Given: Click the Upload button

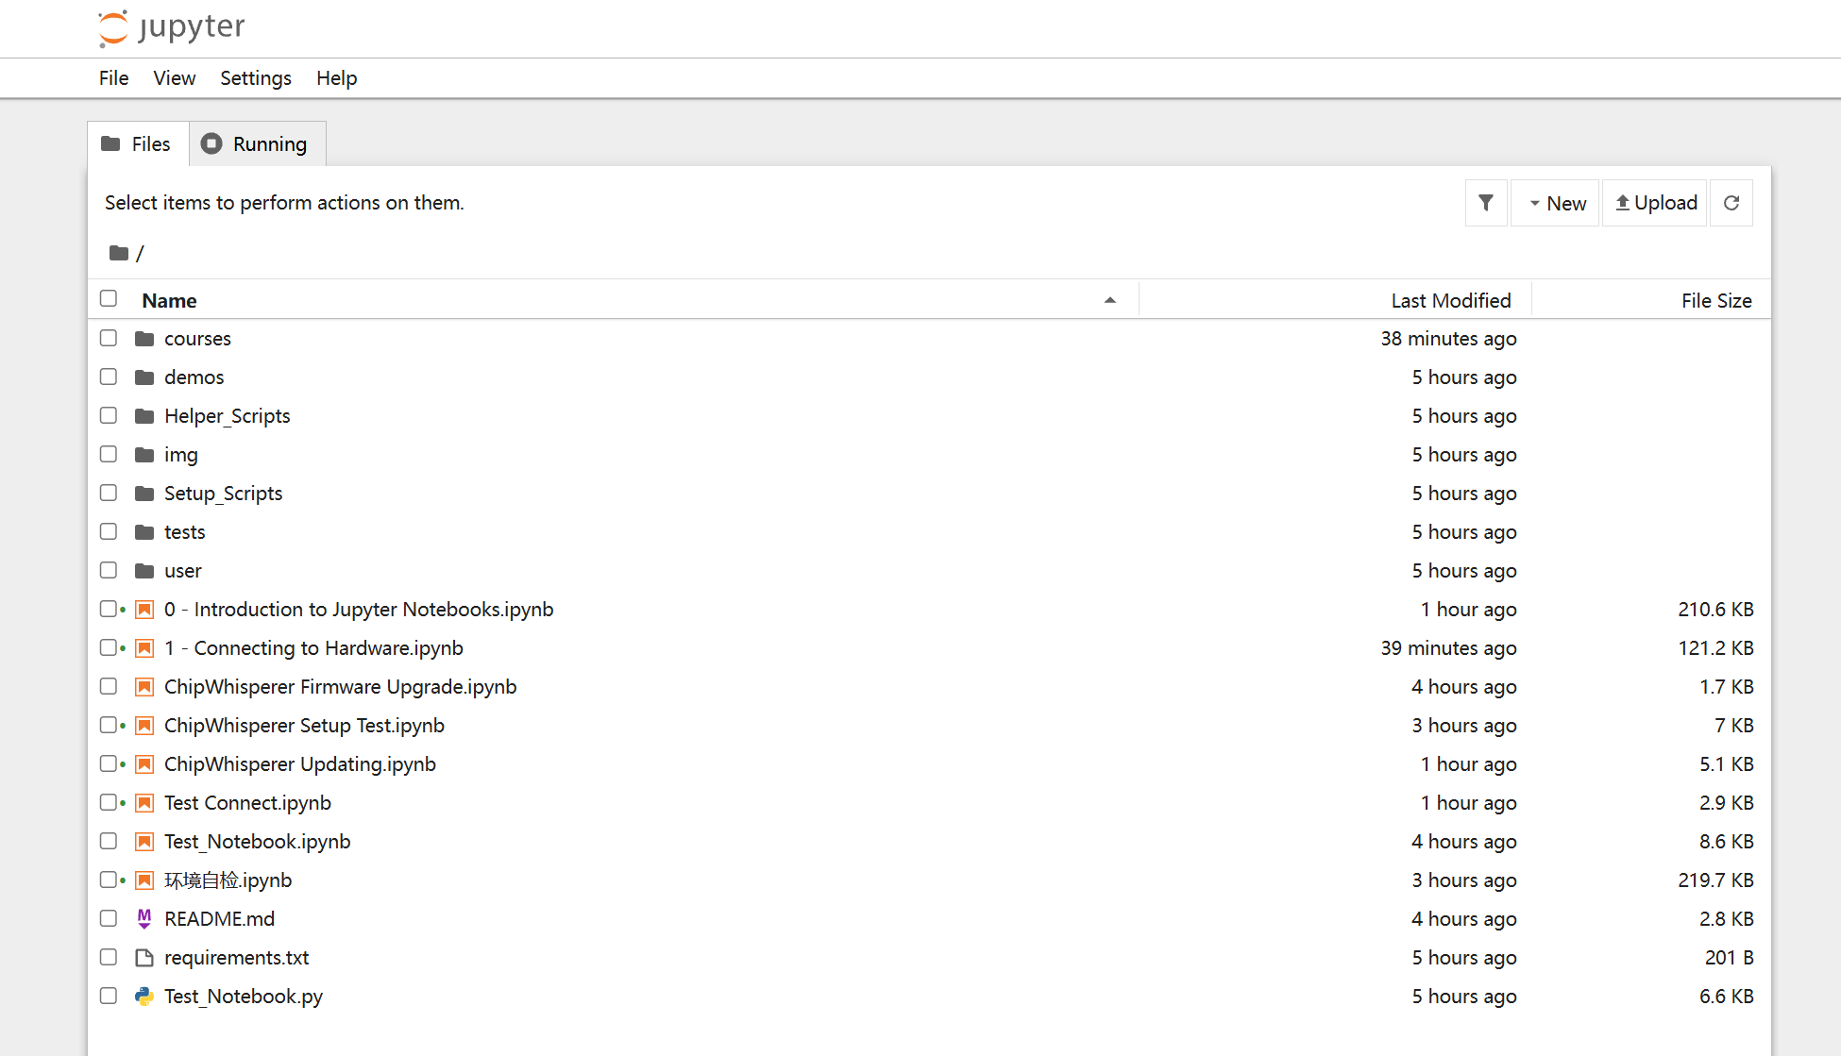Looking at the screenshot, I should (x=1655, y=203).
